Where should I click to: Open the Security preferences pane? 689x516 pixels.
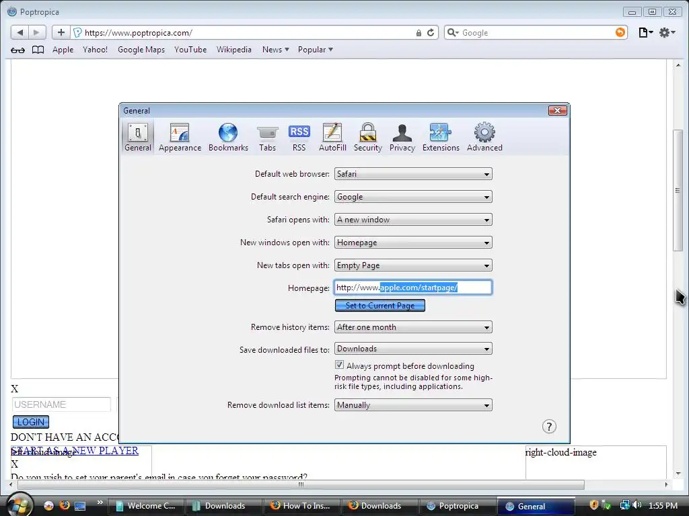[368, 137]
